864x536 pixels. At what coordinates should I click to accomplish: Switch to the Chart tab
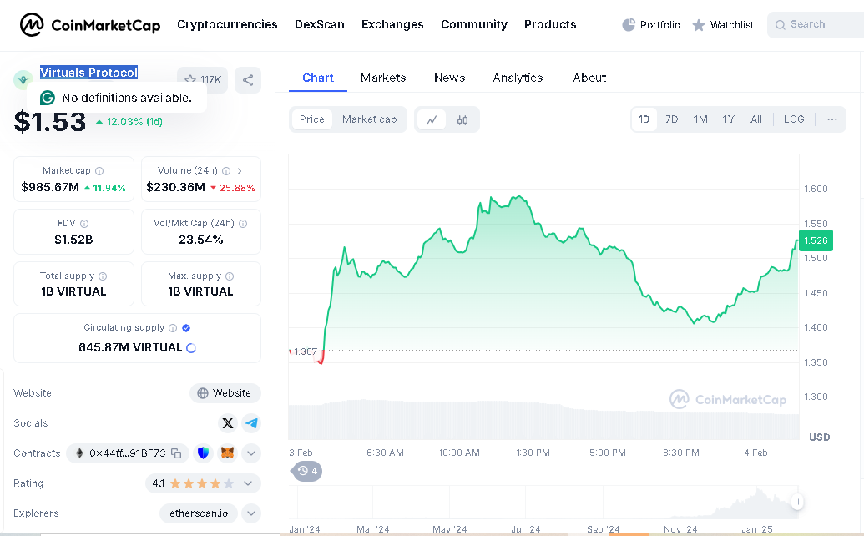point(318,78)
